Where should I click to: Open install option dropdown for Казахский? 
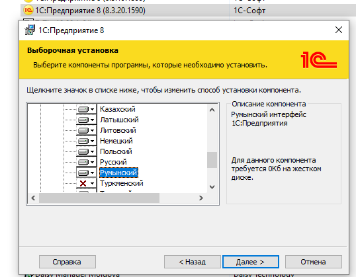coord(86,109)
